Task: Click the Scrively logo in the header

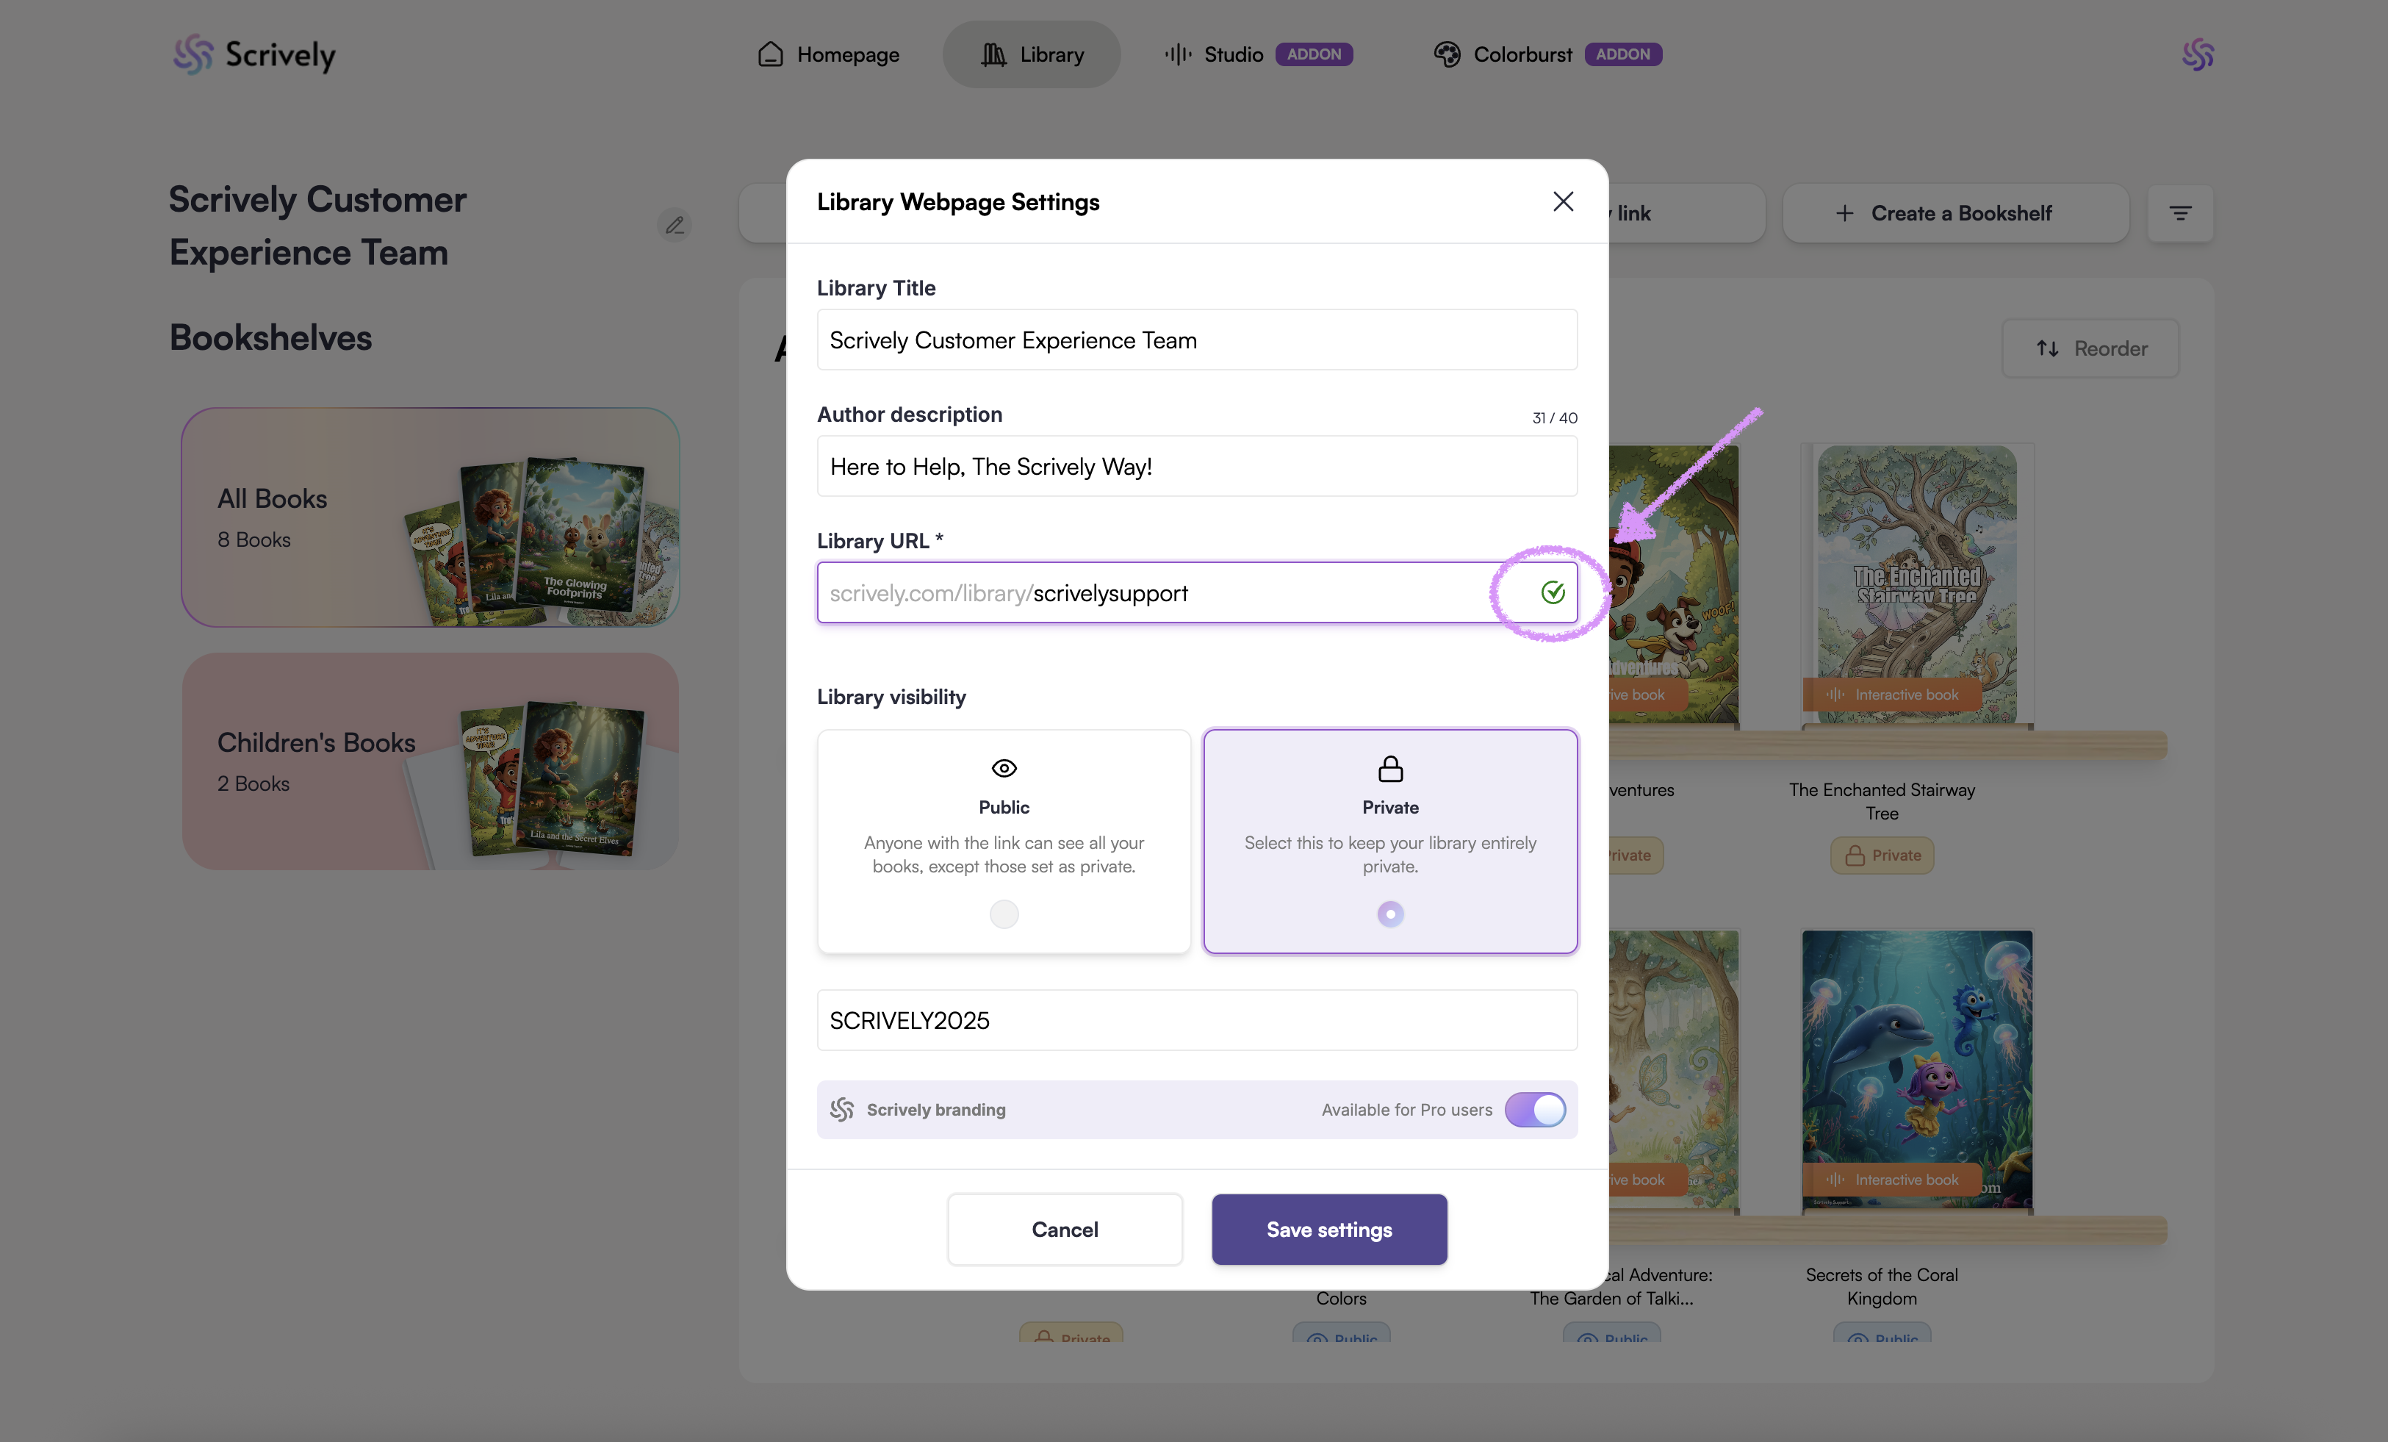Action: (254, 54)
